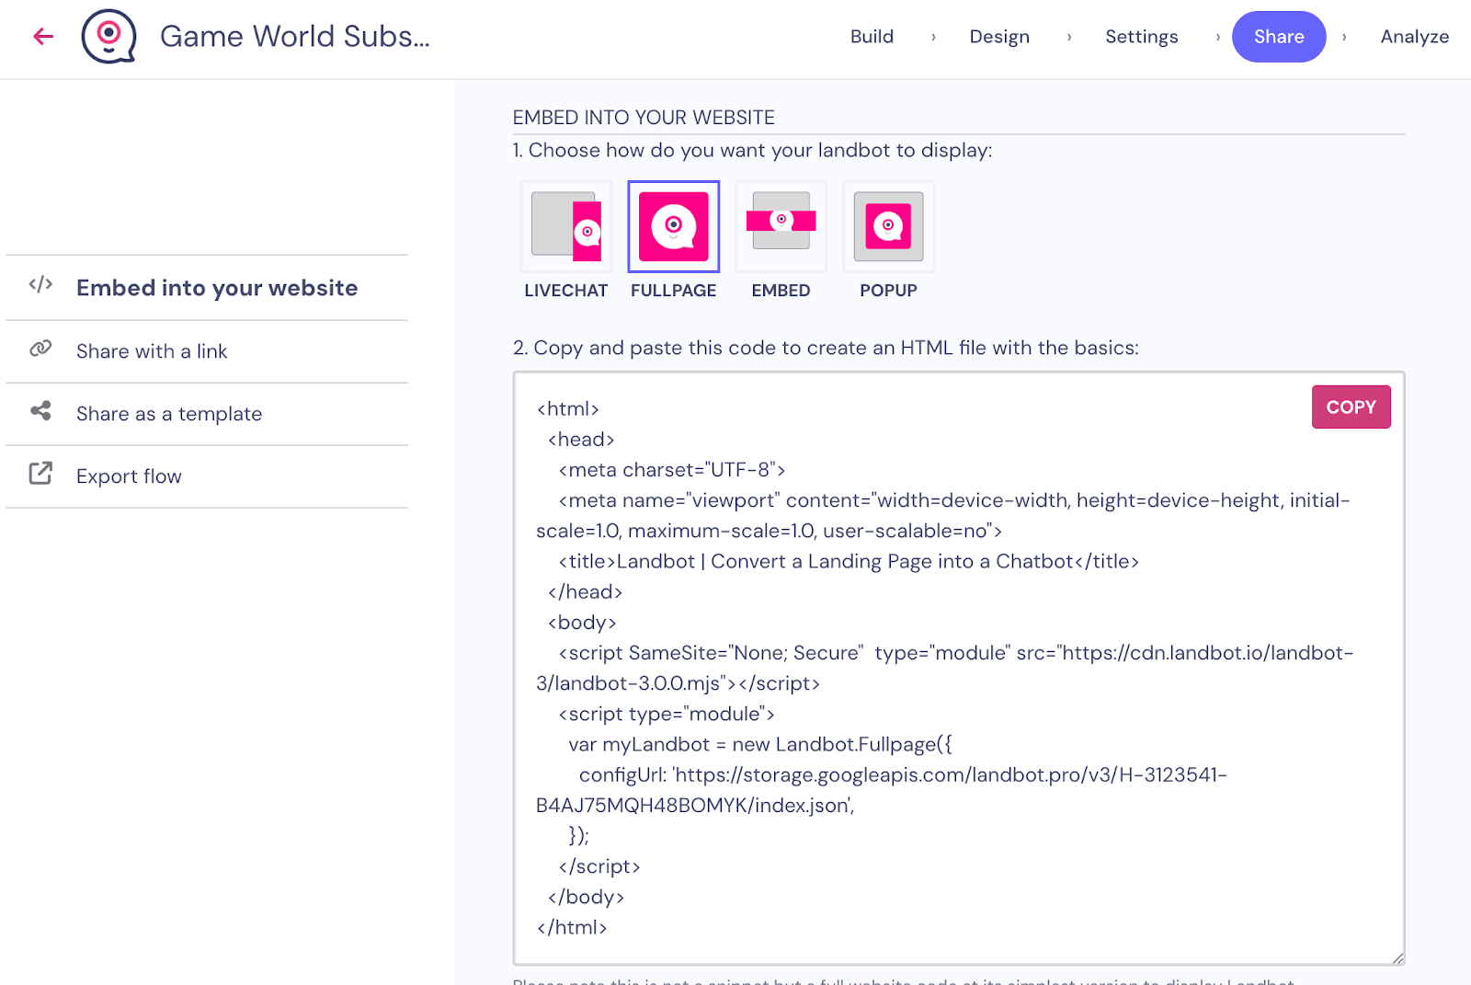This screenshot has width=1471, height=985.
Task: Select the Share tab
Action: tap(1279, 37)
